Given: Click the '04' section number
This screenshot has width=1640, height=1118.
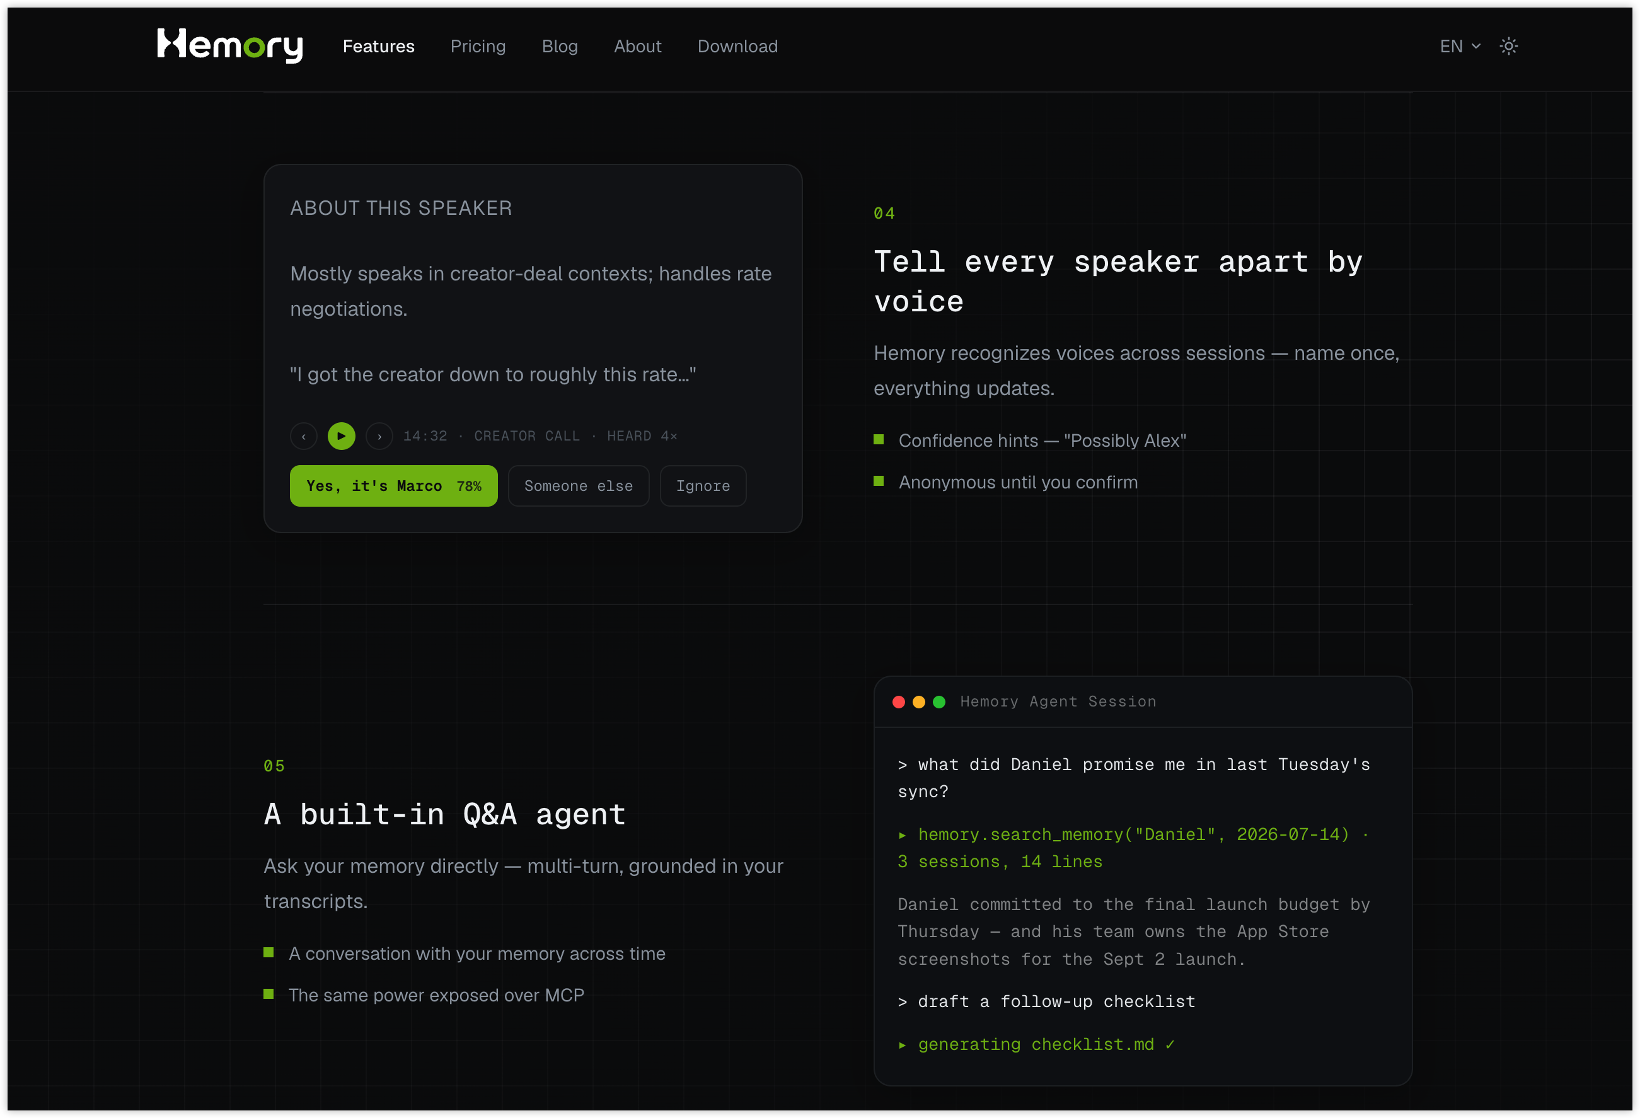Looking at the screenshot, I should pos(884,213).
